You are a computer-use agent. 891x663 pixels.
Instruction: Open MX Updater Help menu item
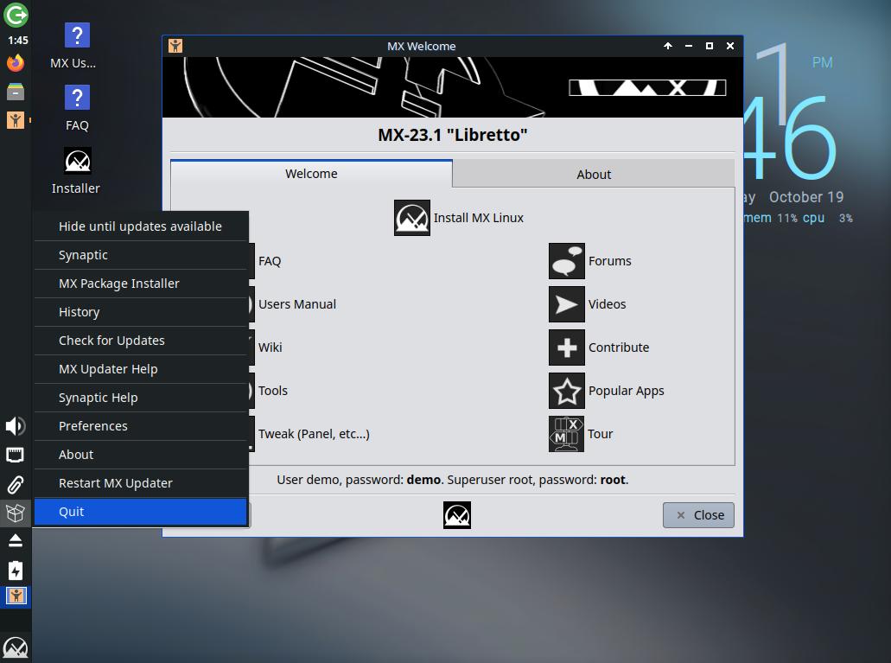141,369
